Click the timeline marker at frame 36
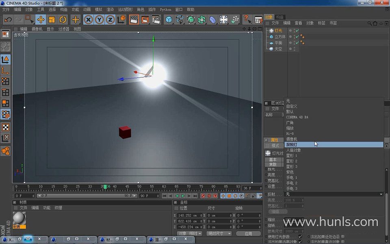Screen dimensions: 390x244 (x=105, y=187)
